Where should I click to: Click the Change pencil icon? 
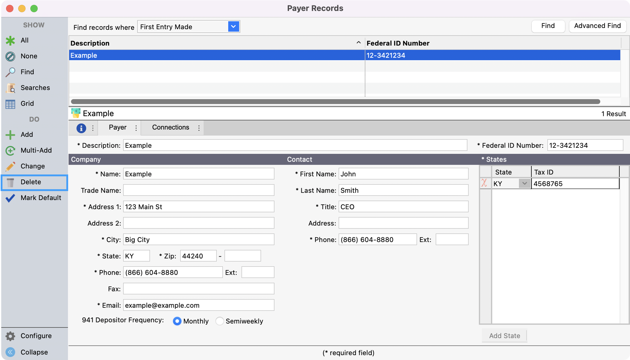coord(10,166)
